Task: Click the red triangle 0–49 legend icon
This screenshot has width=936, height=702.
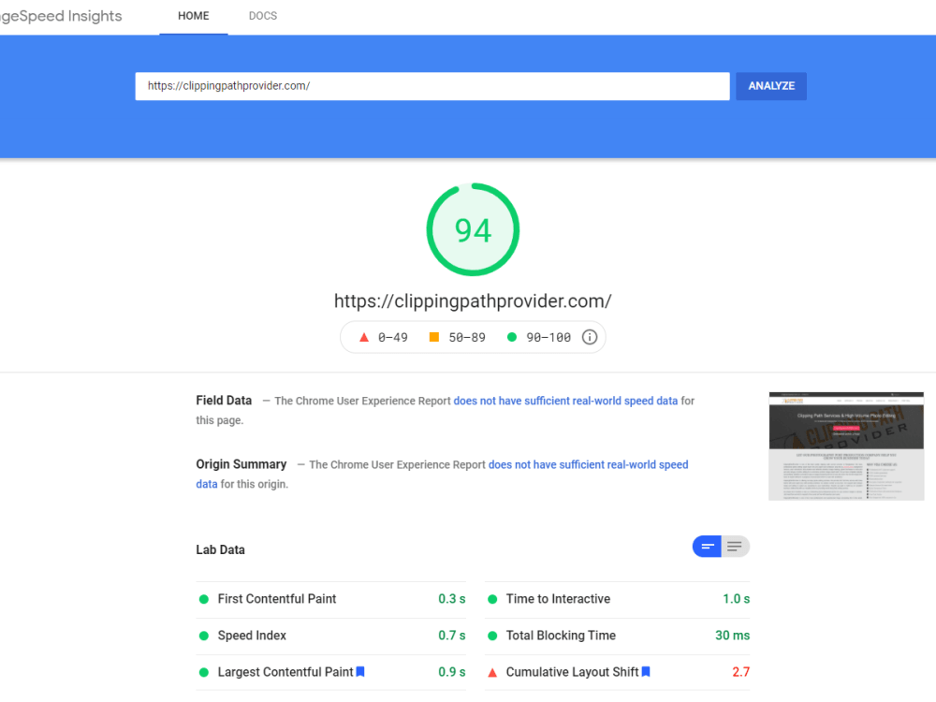Action: pos(364,337)
